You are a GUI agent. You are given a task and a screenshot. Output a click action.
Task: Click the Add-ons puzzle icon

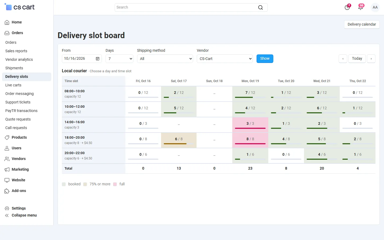coord(7,191)
